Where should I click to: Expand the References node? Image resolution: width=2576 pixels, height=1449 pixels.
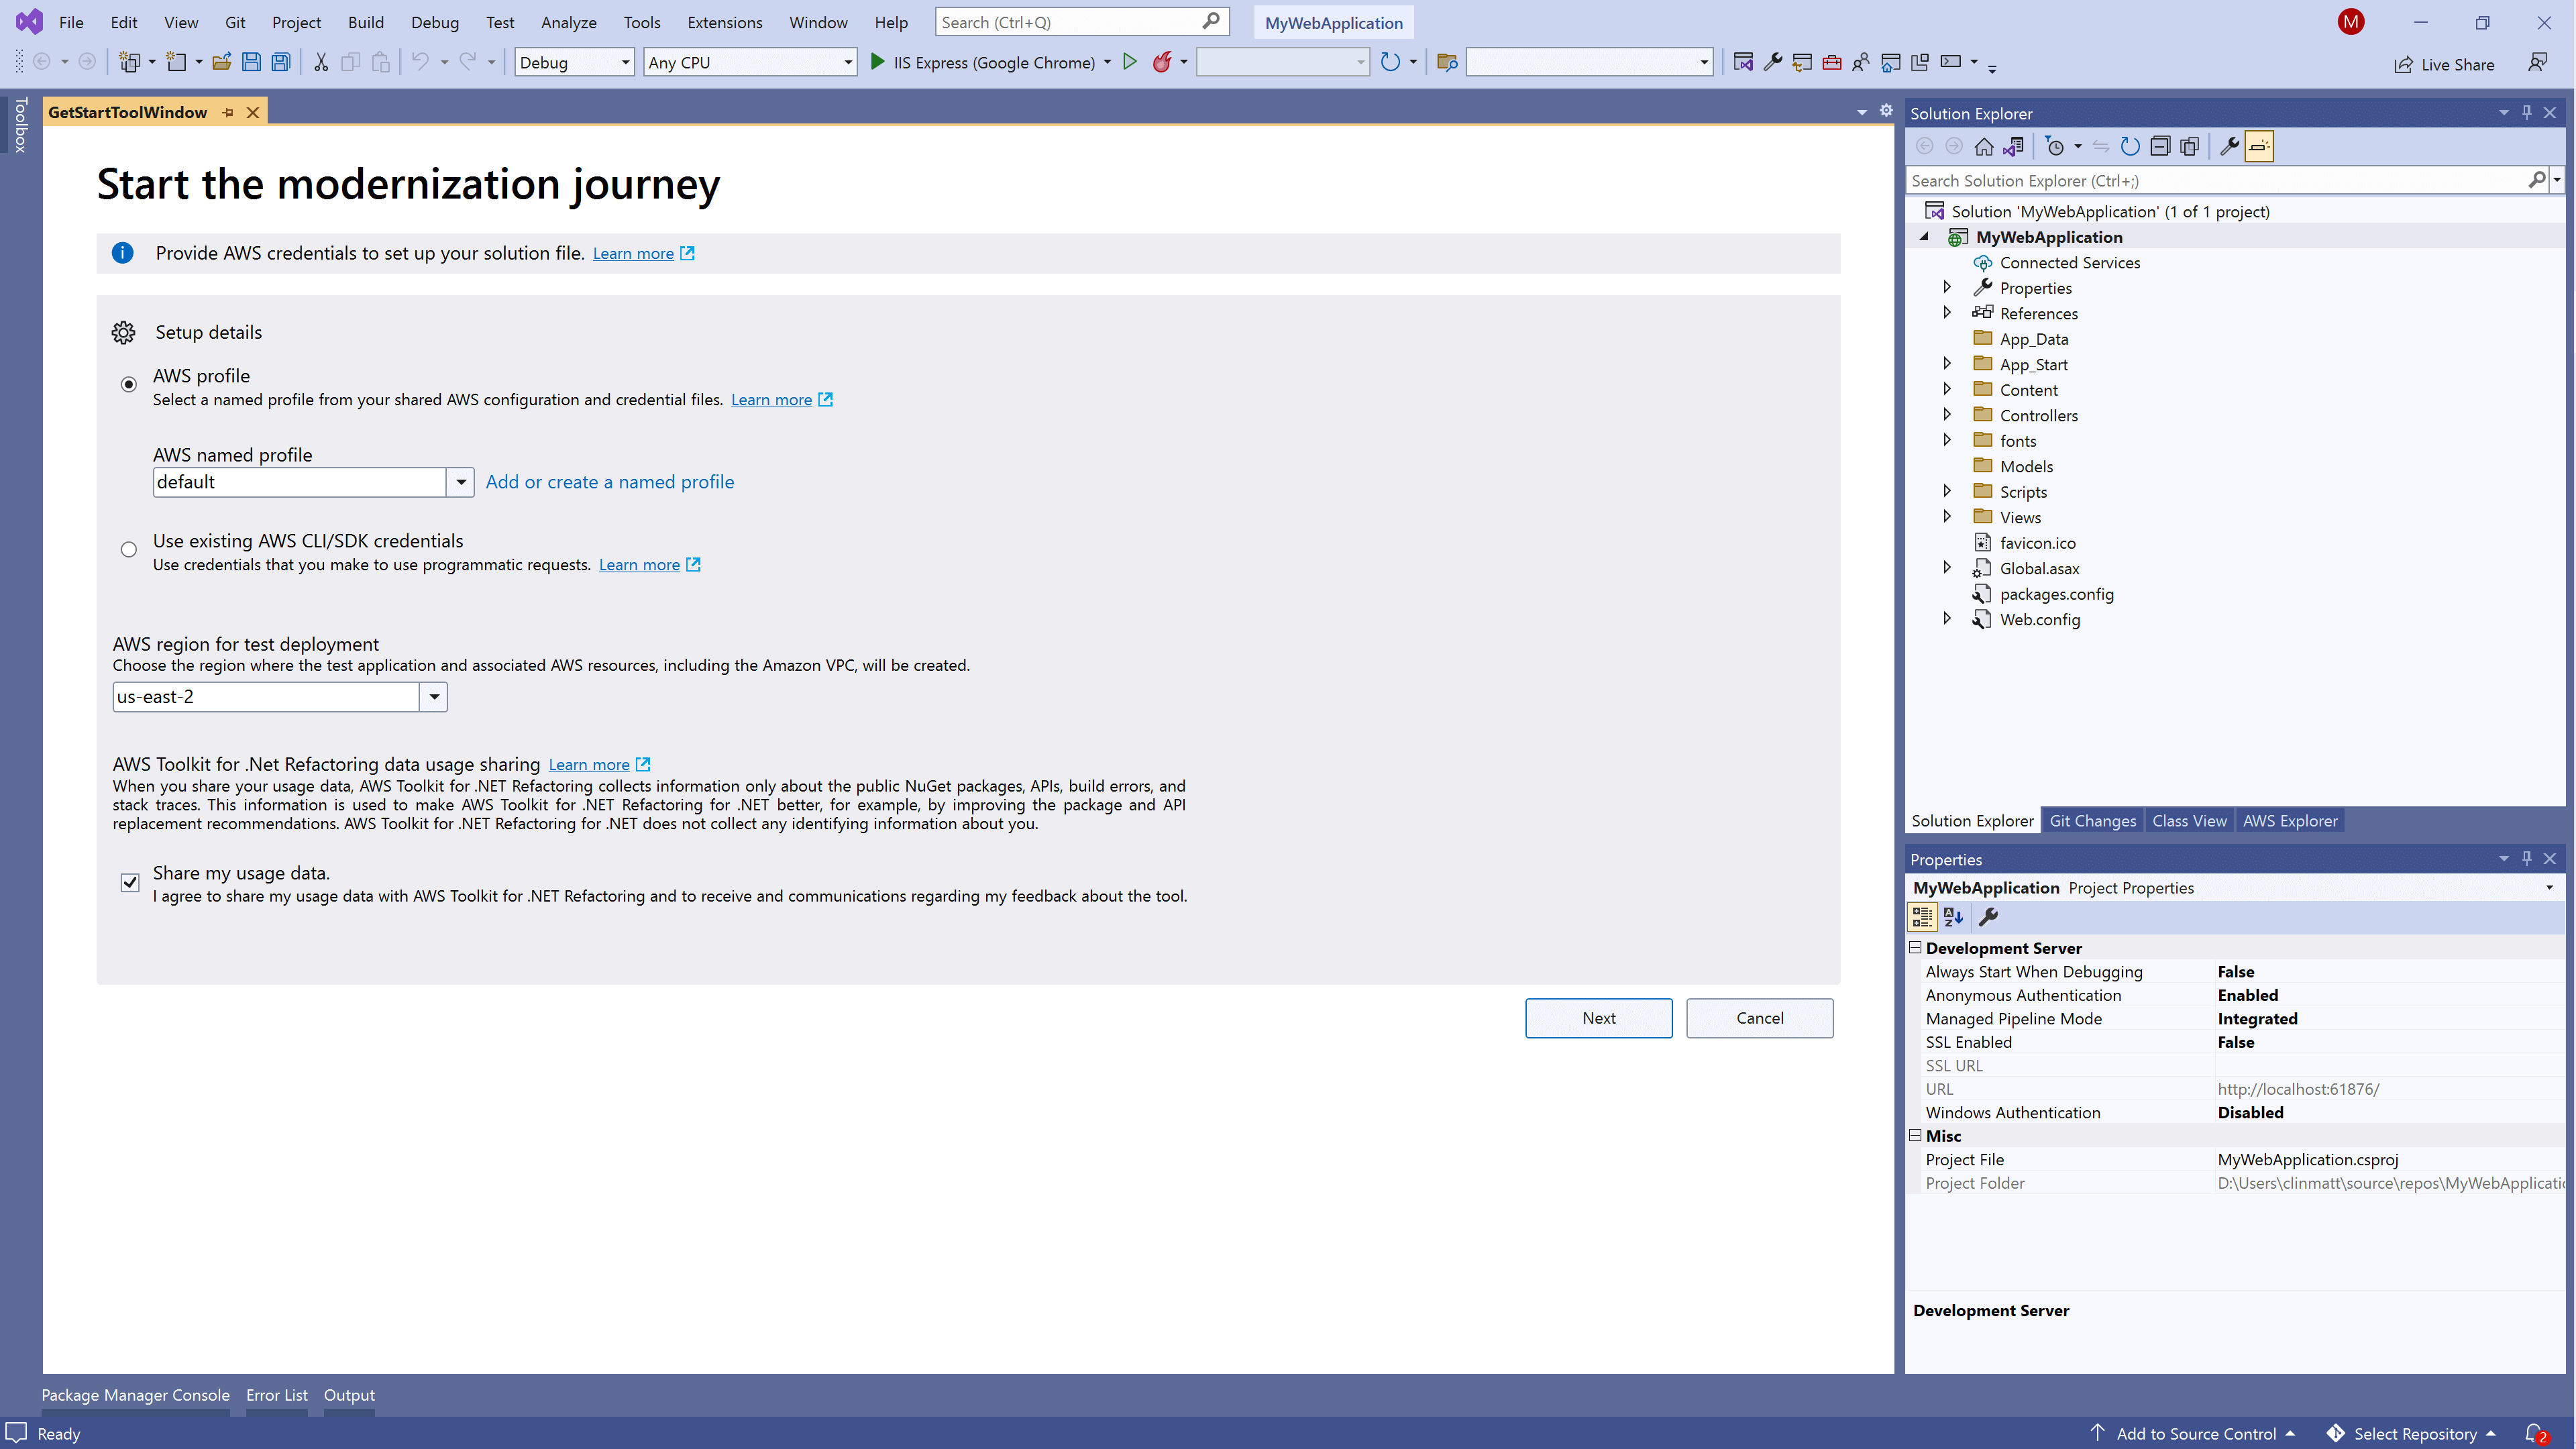coord(1947,312)
